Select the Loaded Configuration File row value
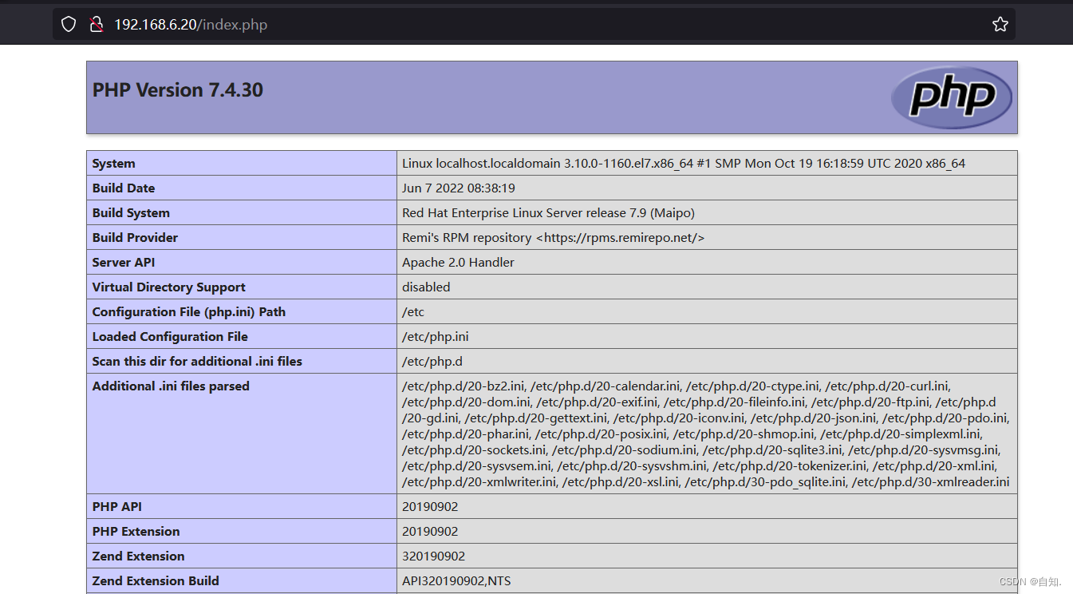Viewport: 1073px width, 594px height. [435, 336]
